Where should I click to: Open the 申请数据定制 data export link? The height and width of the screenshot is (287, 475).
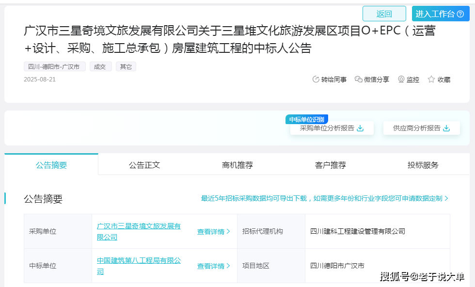point(325,198)
